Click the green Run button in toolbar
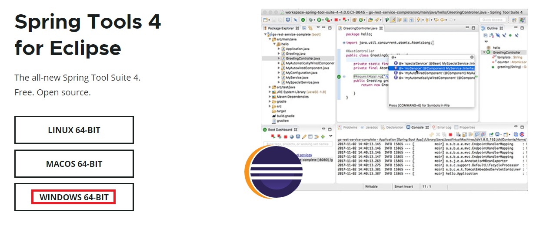This screenshot has height=225, width=543. point(319,20)
